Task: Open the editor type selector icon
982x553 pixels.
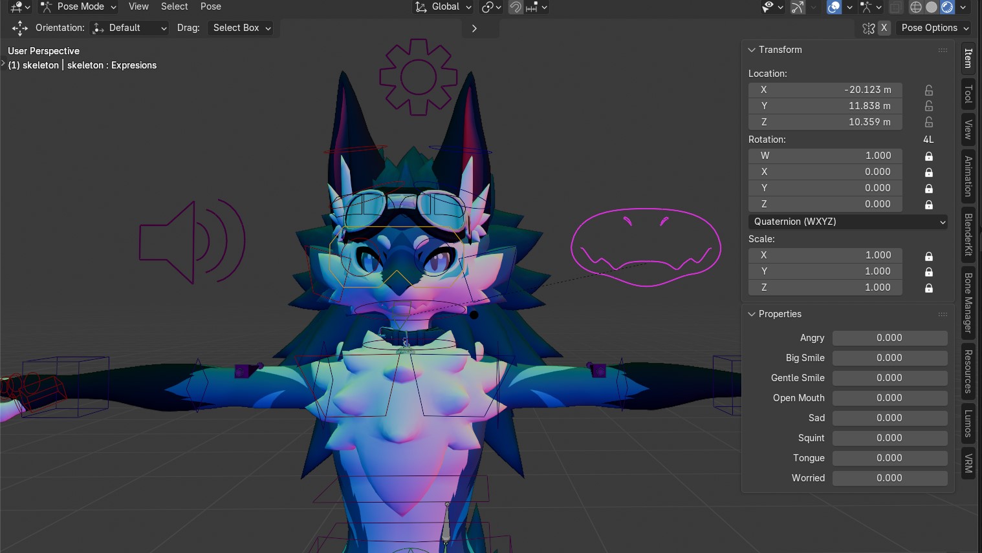Action: 14,6
